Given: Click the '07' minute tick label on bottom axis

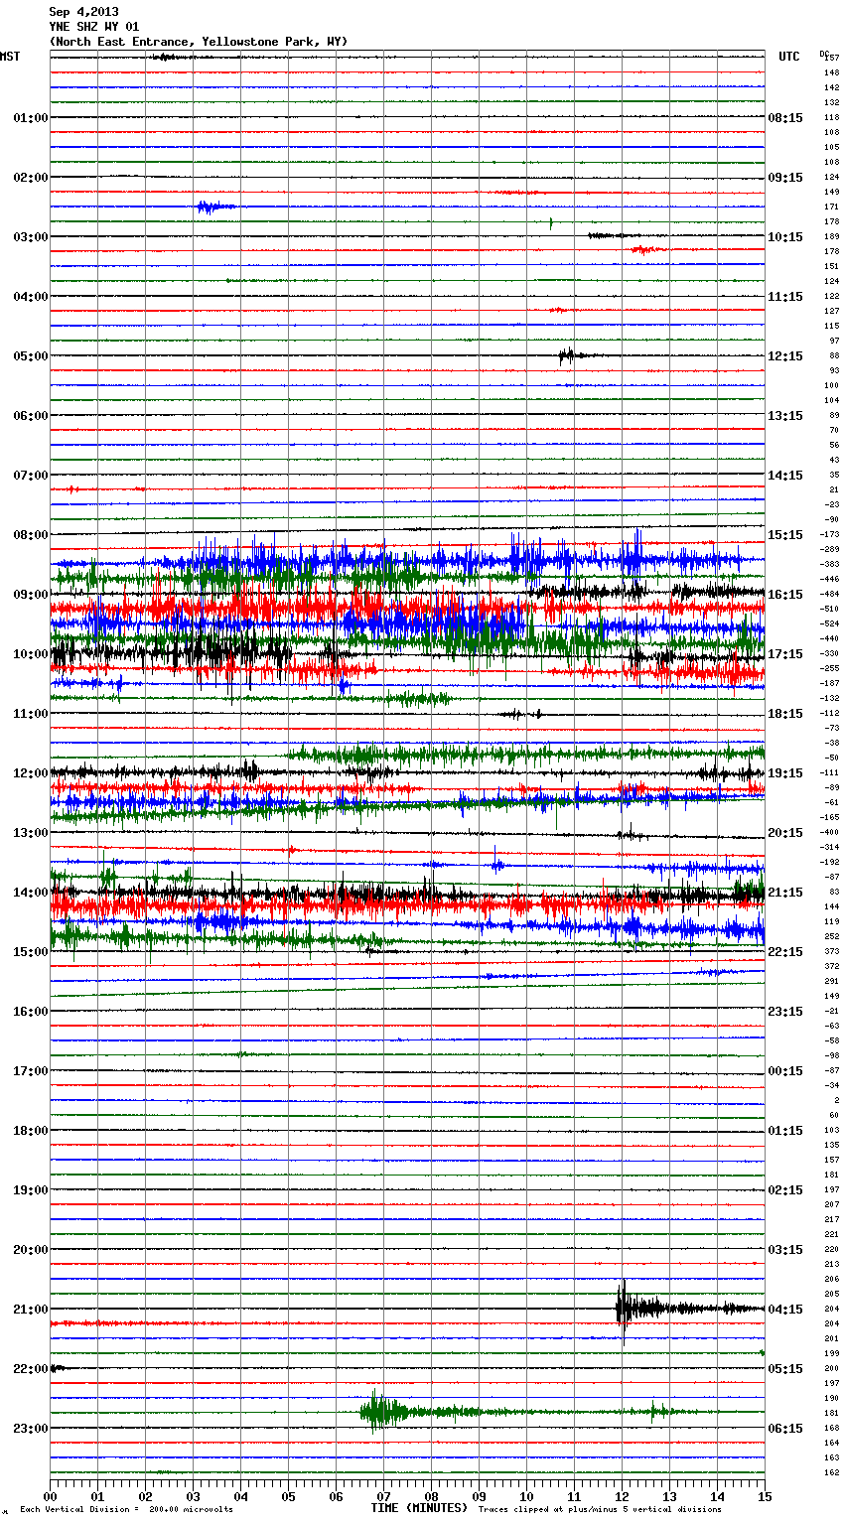Looking at the screenshot, I should pyautogui.click(x=383, y=1496).
